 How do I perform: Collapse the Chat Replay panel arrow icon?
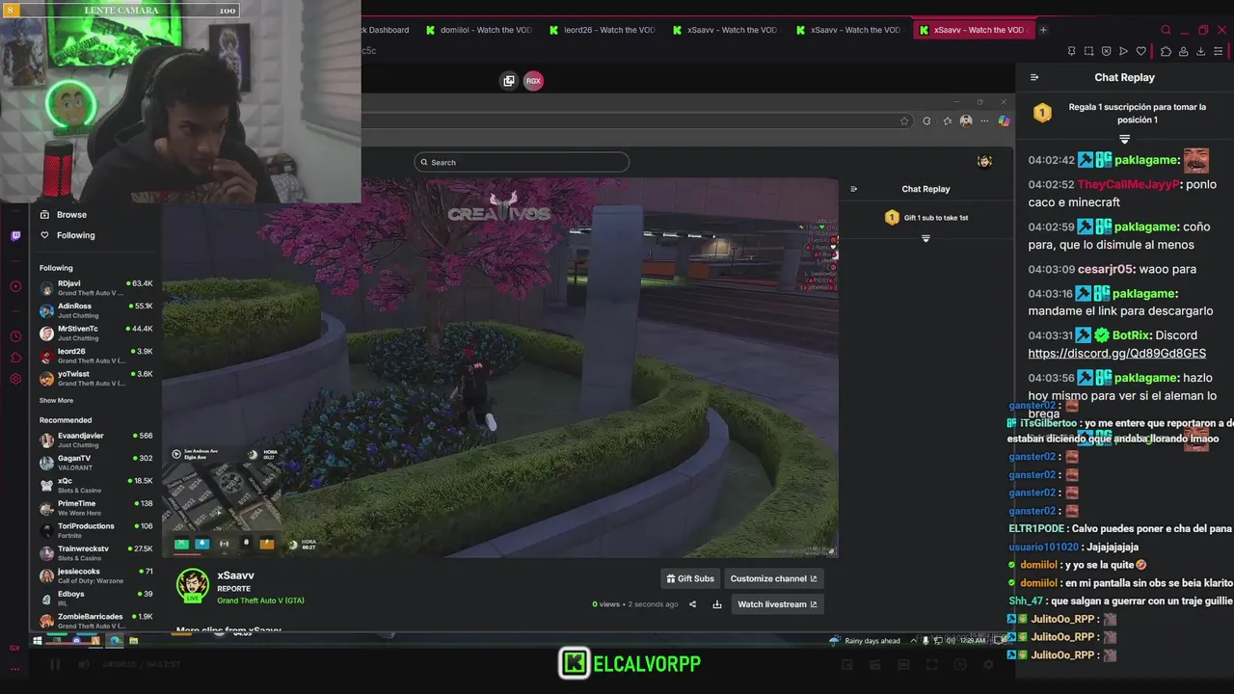[1034, 77]
